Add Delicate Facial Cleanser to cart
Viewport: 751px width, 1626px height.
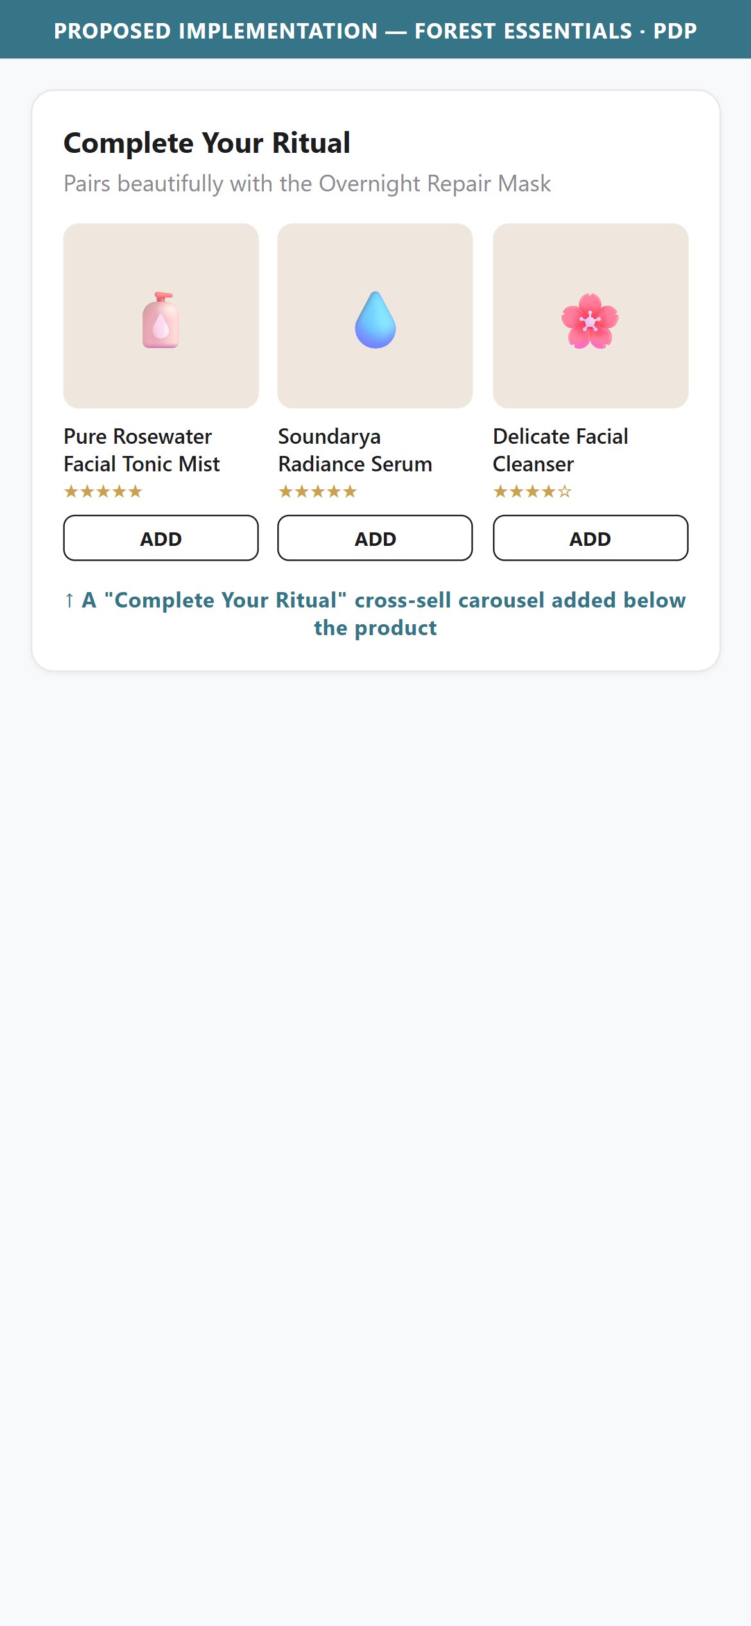[591, 538]
